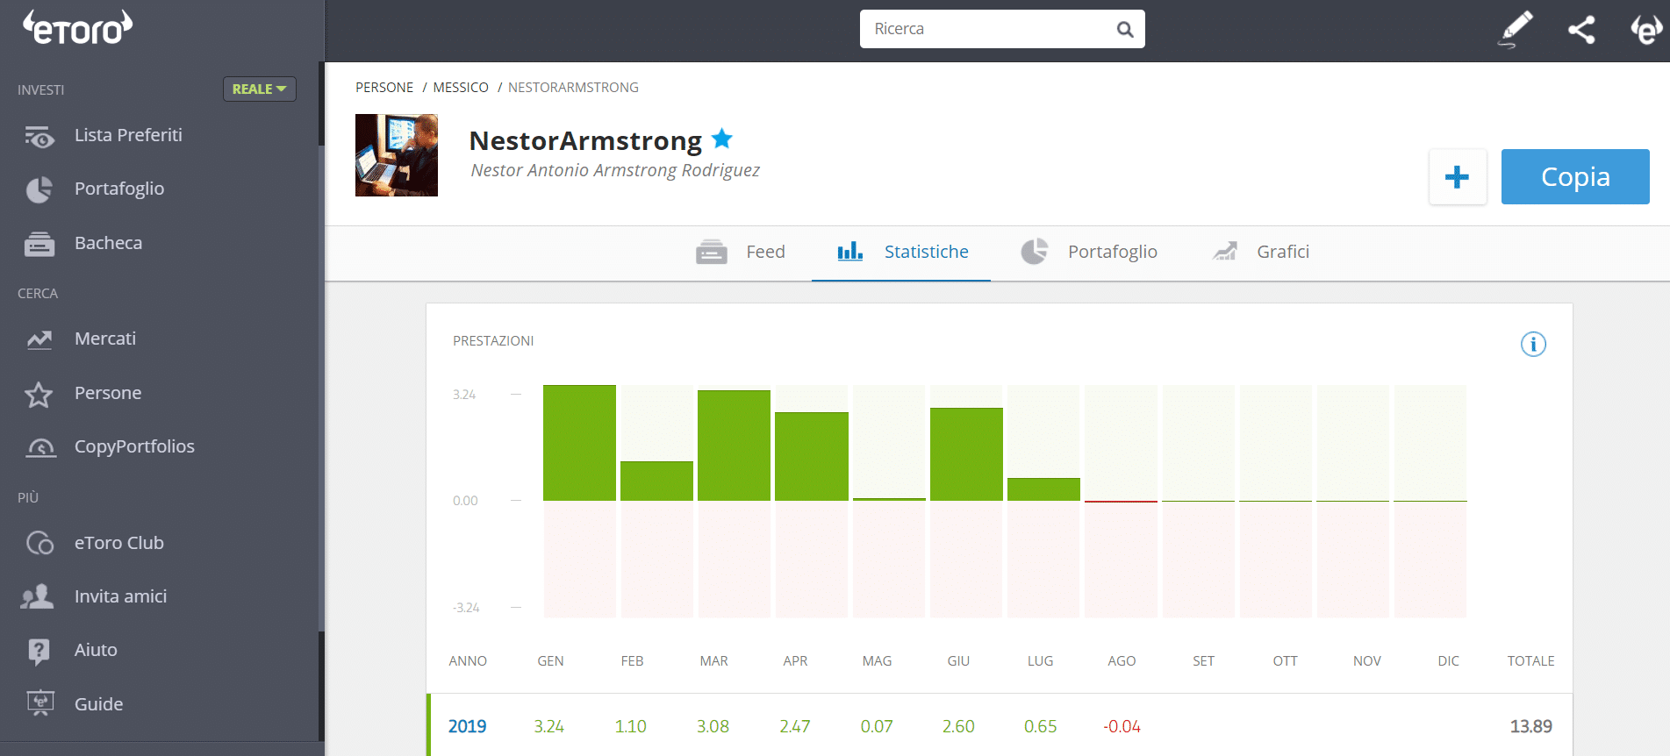Open the Guide presentation icon
Viewport: 1670px width, 756px height.
coord(40,703)
